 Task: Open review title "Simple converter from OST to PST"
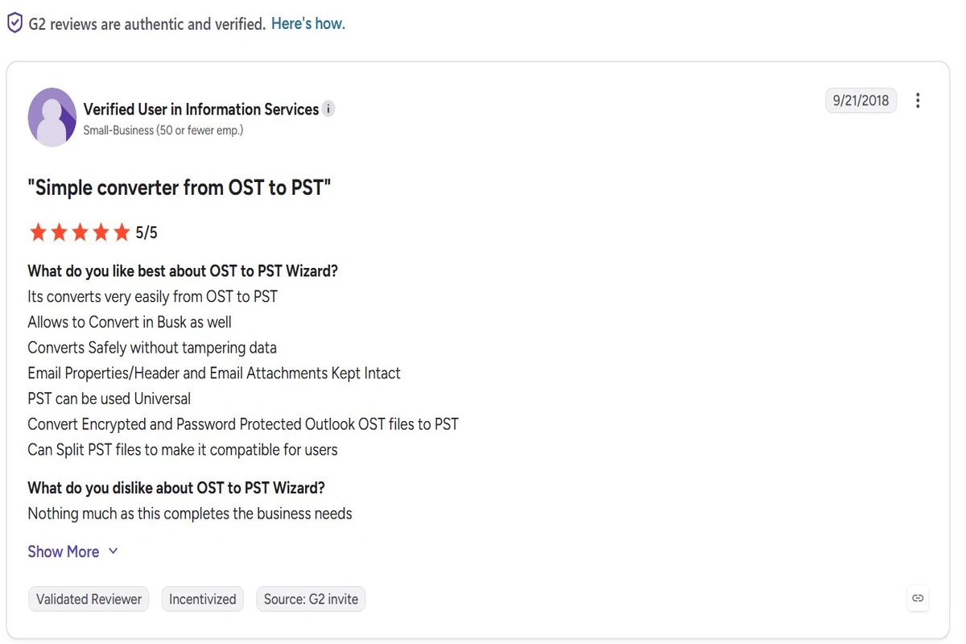tap(180, 188)
